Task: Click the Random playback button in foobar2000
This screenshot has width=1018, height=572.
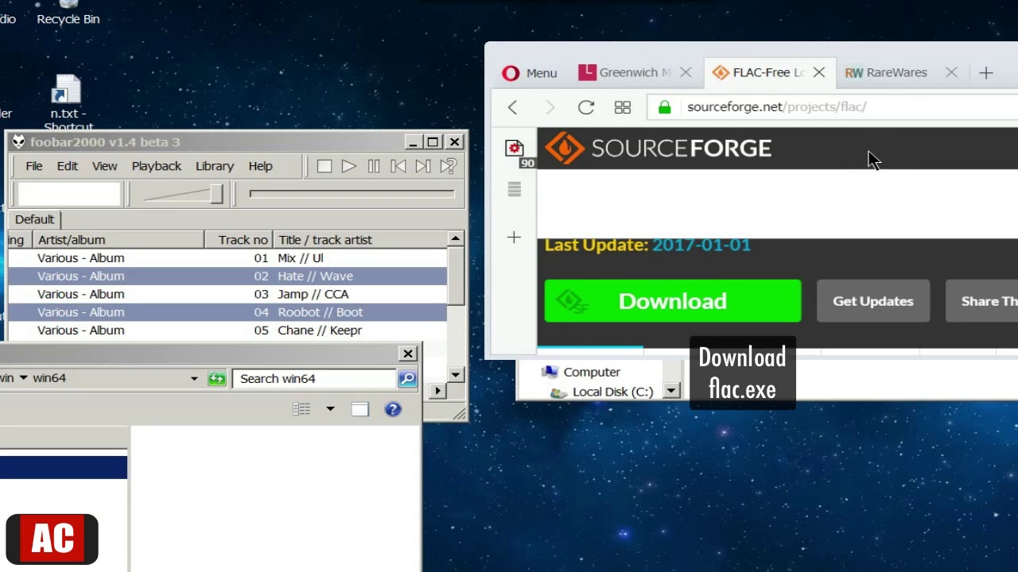Action: pos(448,166)
